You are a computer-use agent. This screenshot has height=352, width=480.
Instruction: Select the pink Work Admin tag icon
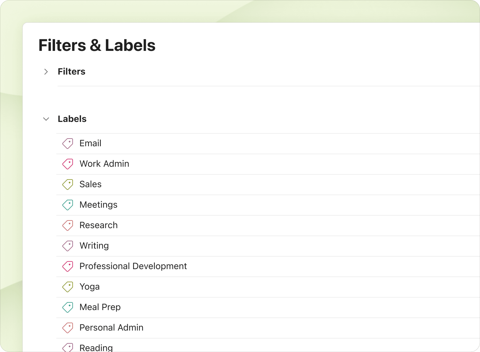click(68, 164)
